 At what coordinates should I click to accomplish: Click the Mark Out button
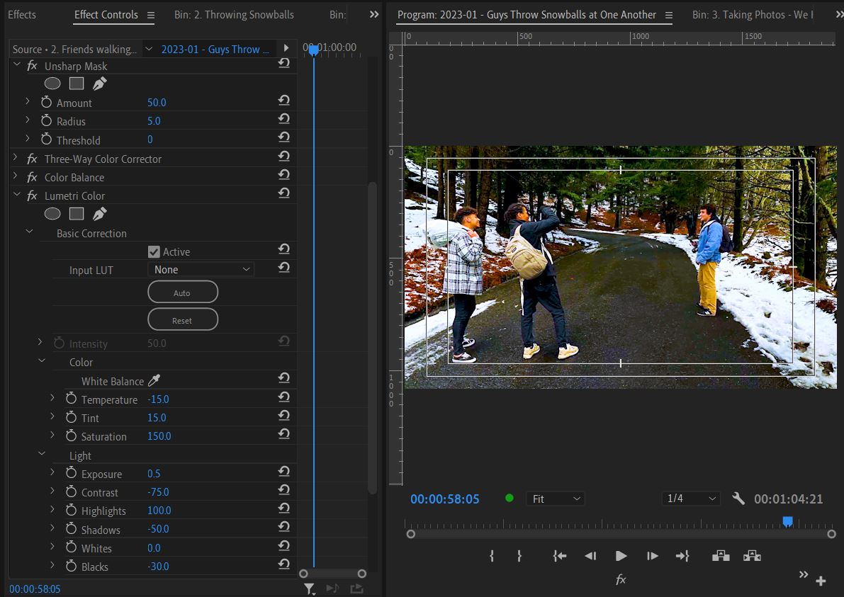(519, 556)
